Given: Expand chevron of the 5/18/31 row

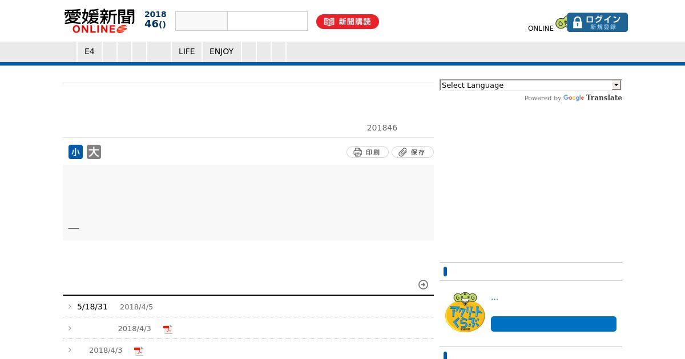Looking at the screenshot, I should (x=70, y=307).
